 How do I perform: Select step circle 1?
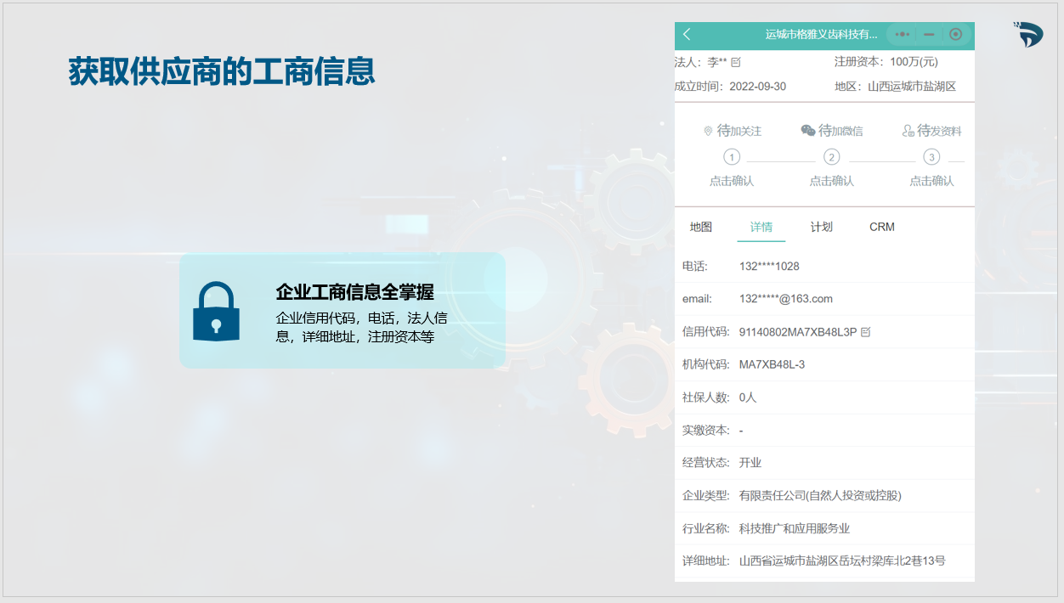(732, 157)
